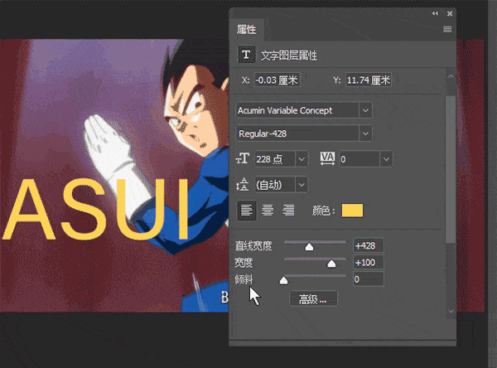Screen dimensions: 497x368
Task: Select the 属性 tab
Action: 246,30
